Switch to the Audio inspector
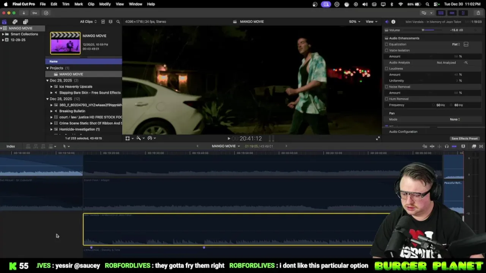The width and height of the screenshot is (486, 273). click(x=387, y=22)
